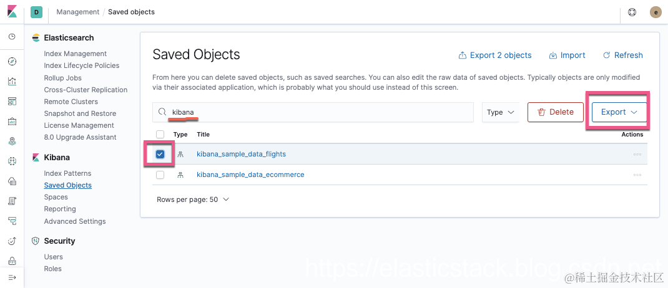
Task: Click the Kibana logo in the header
Action: coord(12,12)
